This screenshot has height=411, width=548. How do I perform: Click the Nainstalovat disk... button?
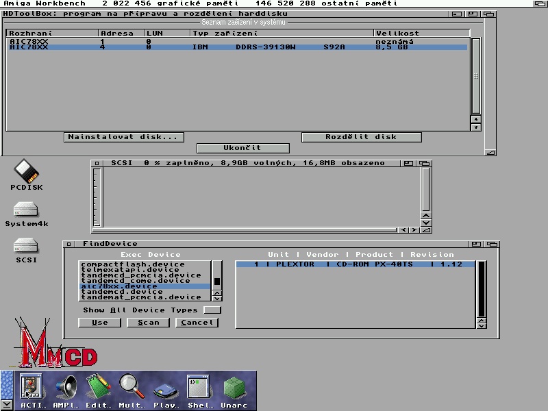coord(124,137)
